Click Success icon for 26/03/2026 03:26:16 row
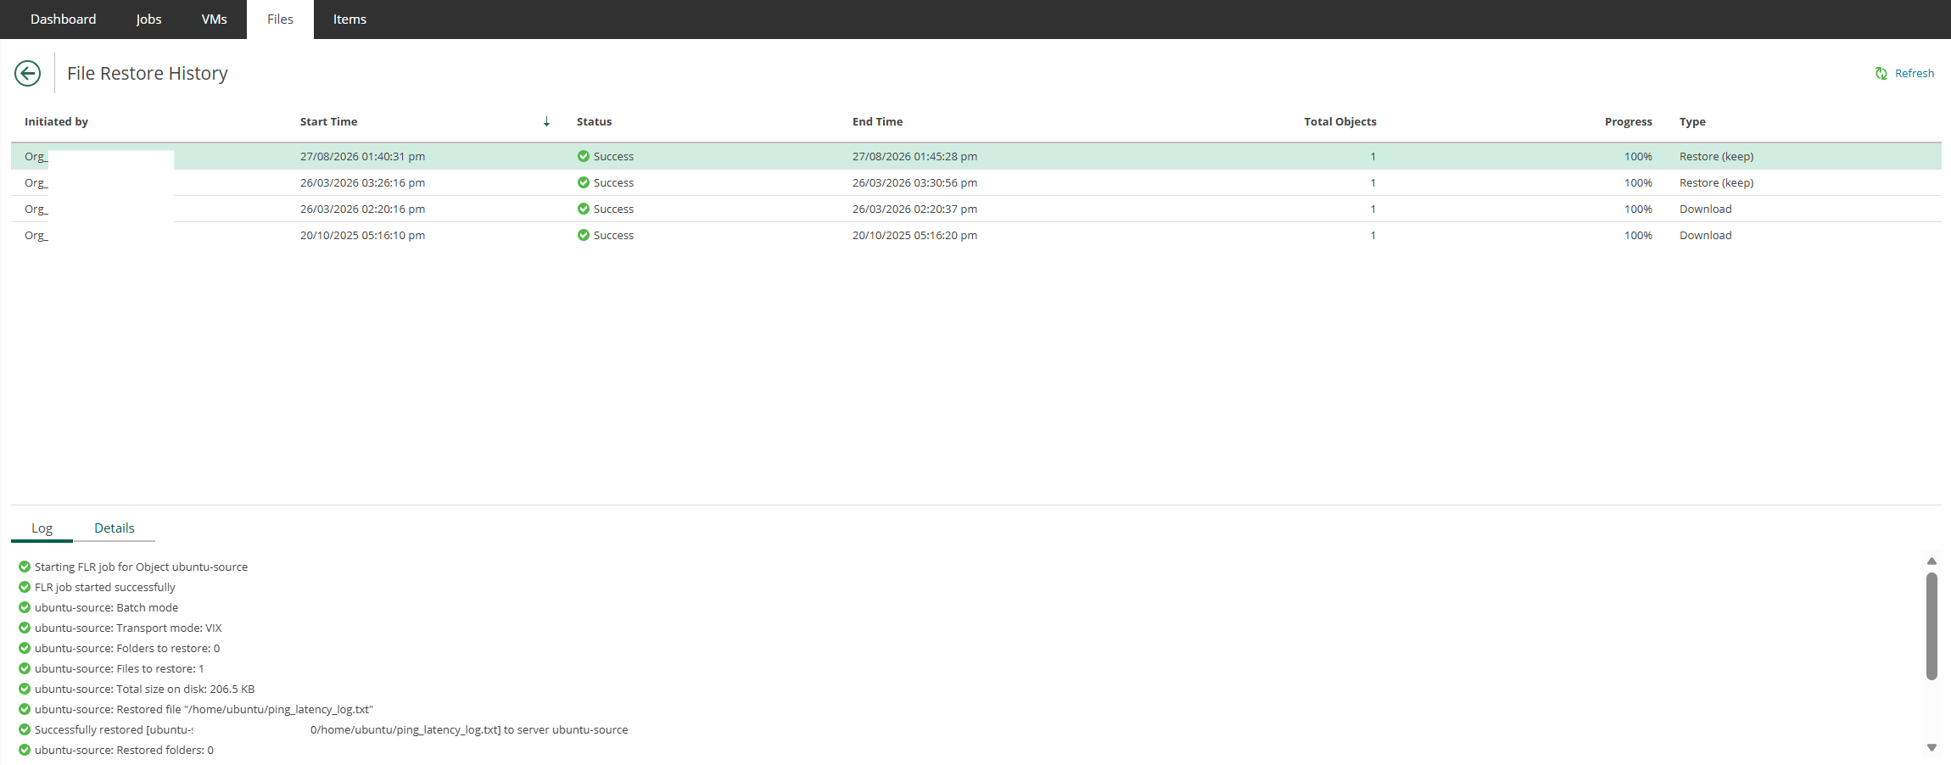The height and width of the screenshot is (765, 1951). click(584, 182)
